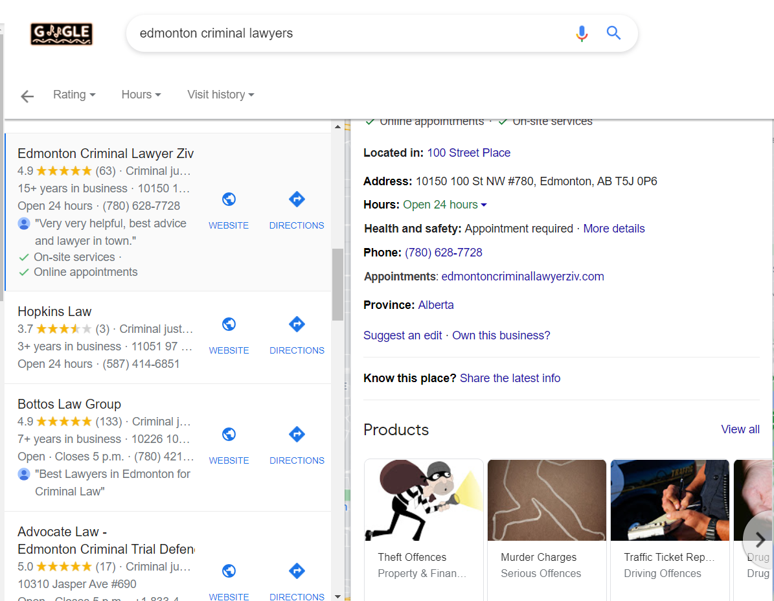Open the Theft Offences product thumbnail
774x601 pixels.
point(424,500)
